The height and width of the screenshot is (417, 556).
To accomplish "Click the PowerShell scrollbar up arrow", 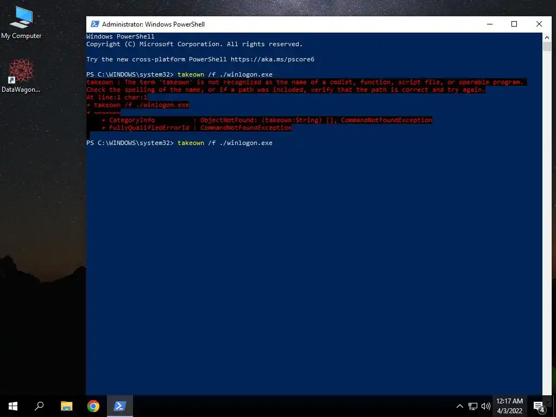I will [547, 37].
